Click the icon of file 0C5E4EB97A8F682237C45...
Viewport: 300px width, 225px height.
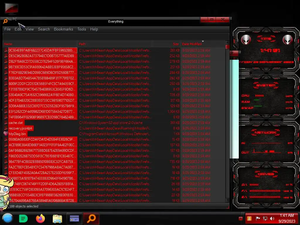tap(6, 50)
